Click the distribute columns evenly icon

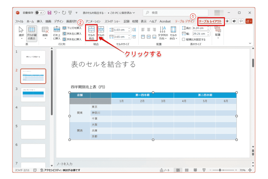pyautogui.click(x=134, y=37)
